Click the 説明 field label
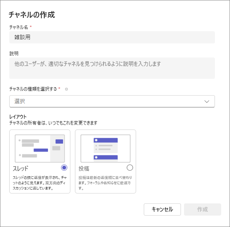Viewport: 230px width, 227px height. [x=14, y=53]
